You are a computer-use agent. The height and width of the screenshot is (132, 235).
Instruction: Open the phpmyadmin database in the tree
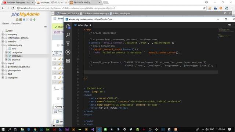pyautogui.click(x=15, y=70)
